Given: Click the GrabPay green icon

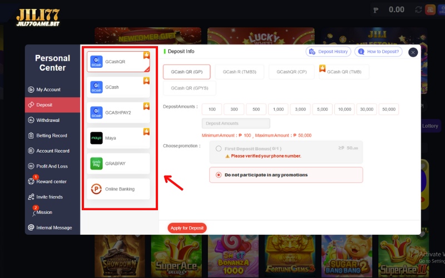Looking at the screenshot, I should pos(96,163).
